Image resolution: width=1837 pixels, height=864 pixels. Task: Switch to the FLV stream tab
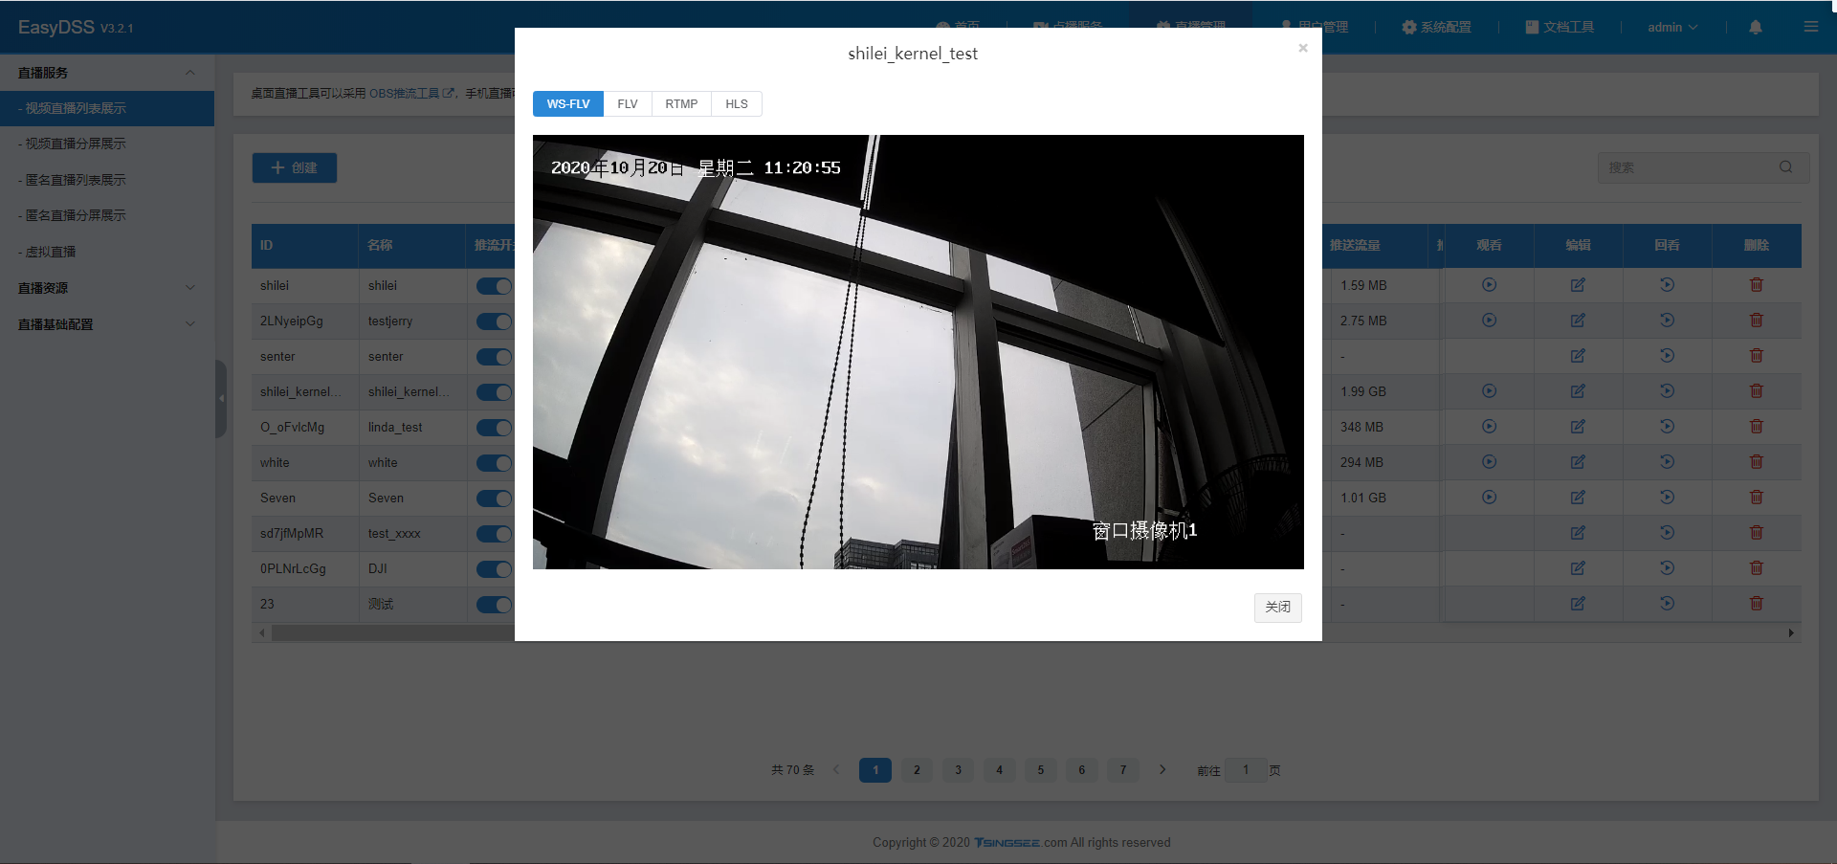pyautogui.click(x=628, y=104)
